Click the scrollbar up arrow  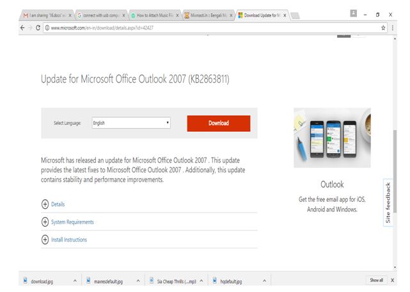click(x=395, y=38)
